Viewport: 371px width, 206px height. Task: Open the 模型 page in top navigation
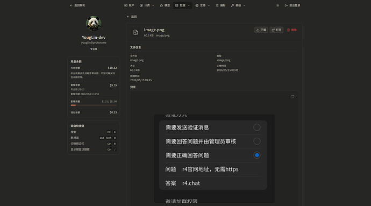pyautogui.click(x=165, y=5)
